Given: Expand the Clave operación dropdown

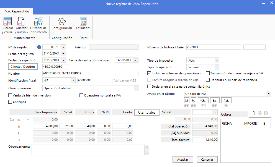Looking at the screenshot, I should click(x=136, y=88).
